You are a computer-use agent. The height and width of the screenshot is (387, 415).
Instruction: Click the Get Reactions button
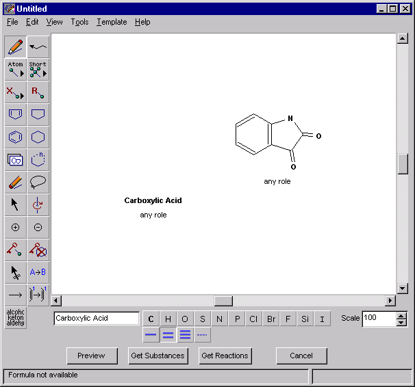[x=225, y=356]
